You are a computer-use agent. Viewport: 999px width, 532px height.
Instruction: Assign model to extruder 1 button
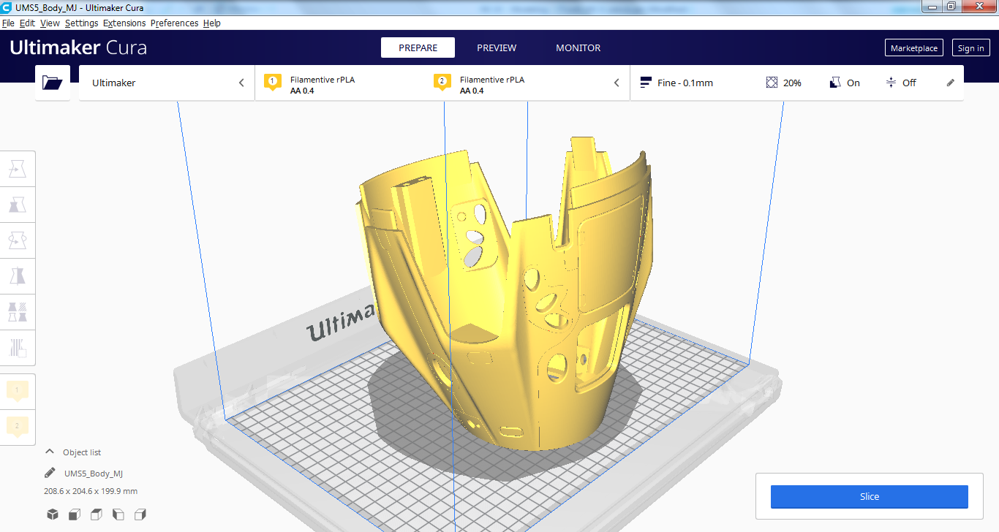tap(18, 392)
